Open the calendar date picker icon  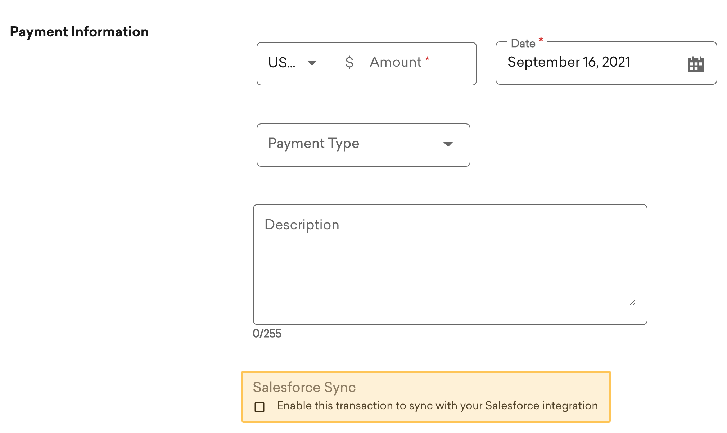coord(696,64)
